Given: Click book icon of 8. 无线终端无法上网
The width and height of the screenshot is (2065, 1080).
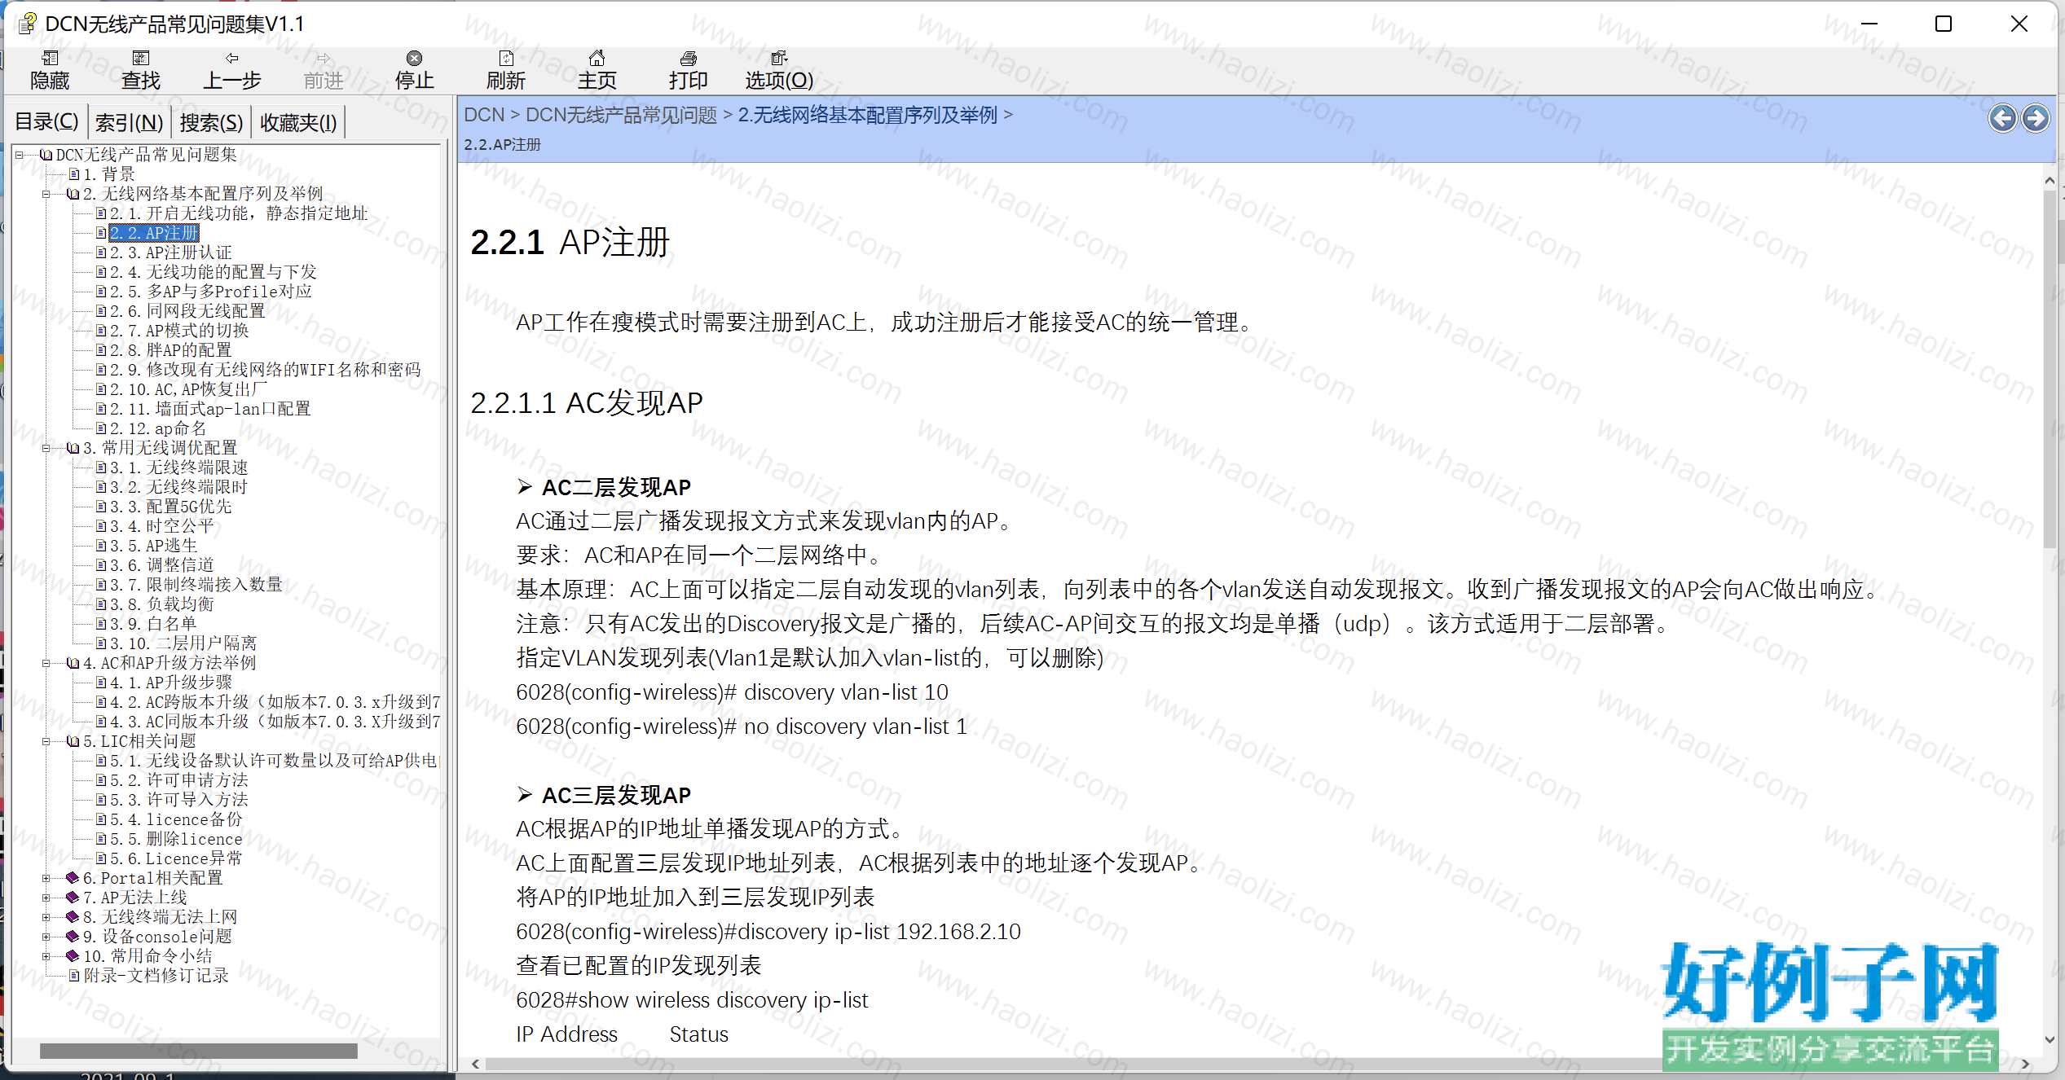Looking at the screenshot, I should click(x=73, y=916).
